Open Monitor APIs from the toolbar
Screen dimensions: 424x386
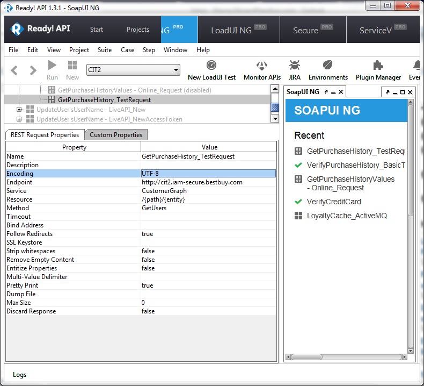[262, 66]
